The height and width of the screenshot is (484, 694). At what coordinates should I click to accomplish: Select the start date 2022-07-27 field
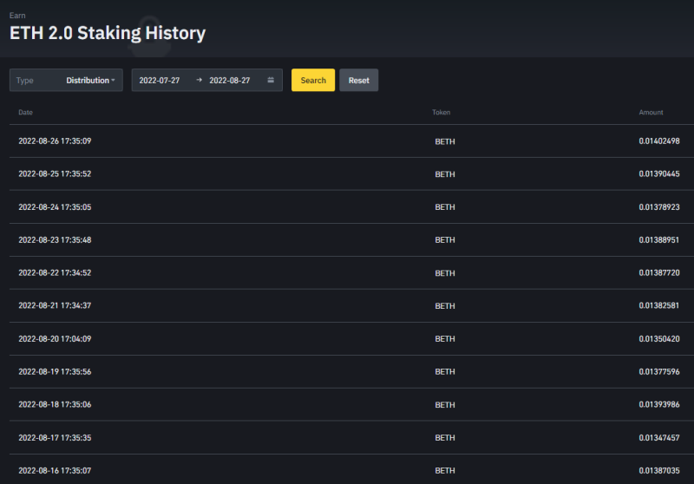(160, 81)
